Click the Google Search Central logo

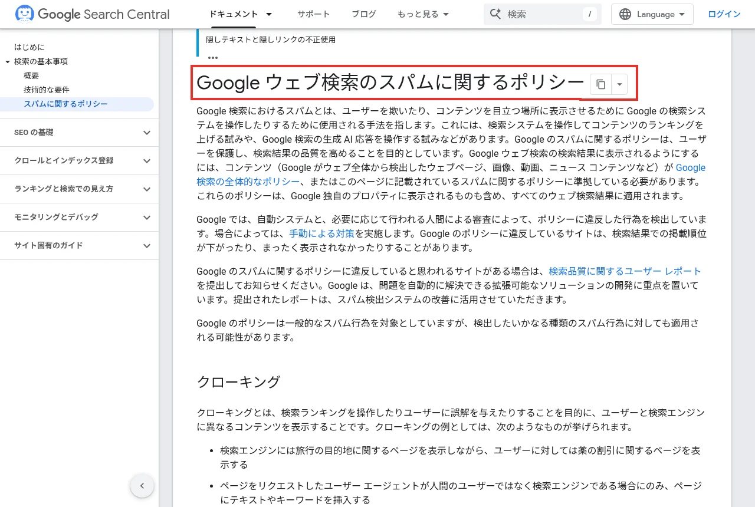tap(93, 14)
